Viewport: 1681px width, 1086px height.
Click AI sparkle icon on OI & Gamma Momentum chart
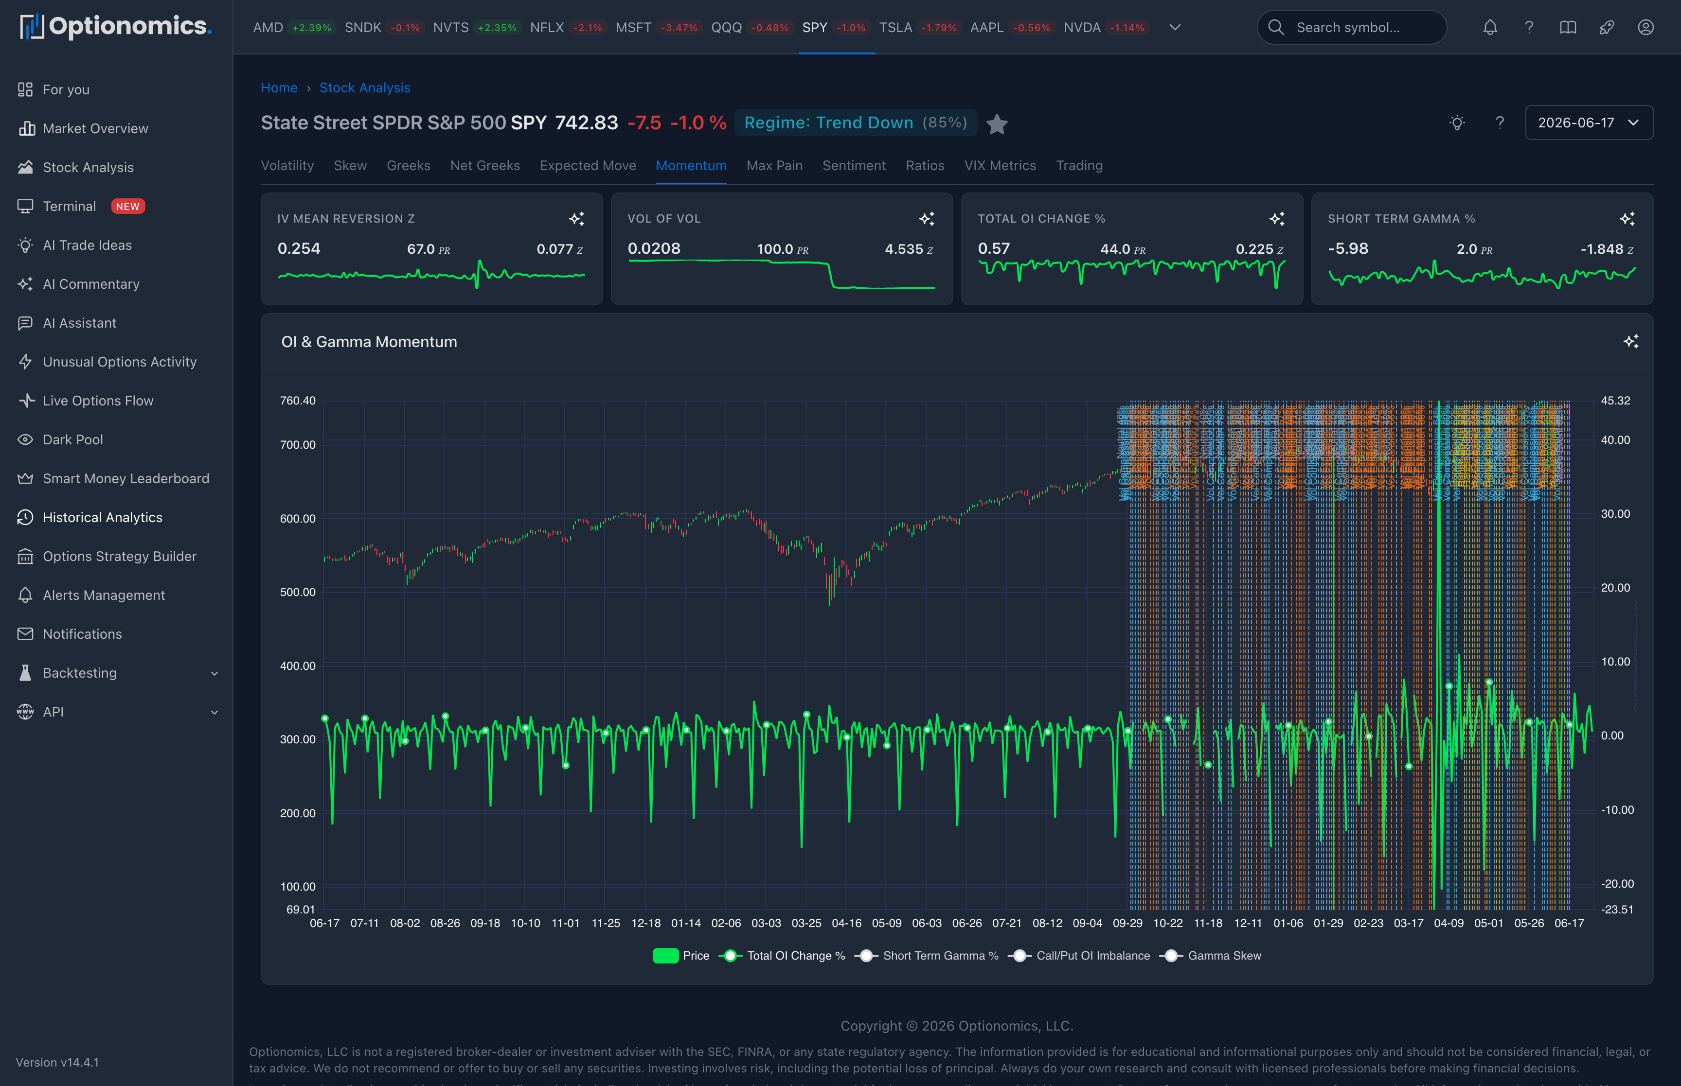click(1630, 342)
